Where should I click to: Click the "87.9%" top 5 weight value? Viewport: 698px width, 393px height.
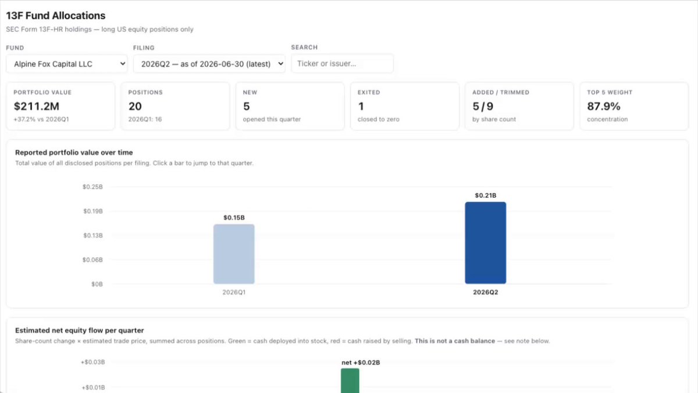pyautogui.click(x=604, y=106)
